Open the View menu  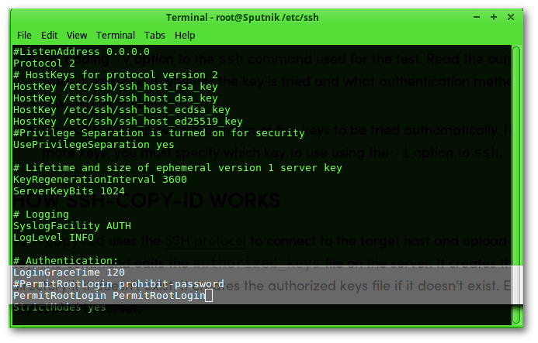(77, 36)
